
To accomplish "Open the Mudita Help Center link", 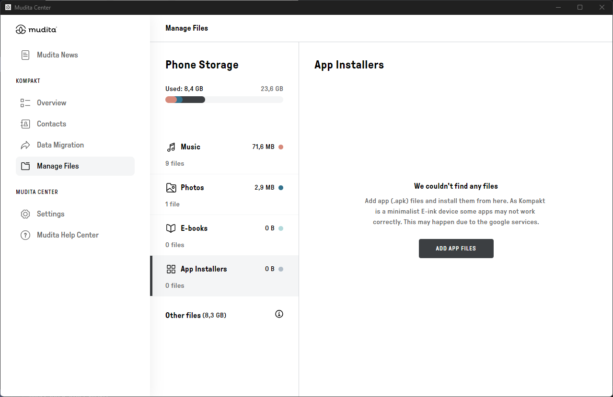I will point(75,235).
